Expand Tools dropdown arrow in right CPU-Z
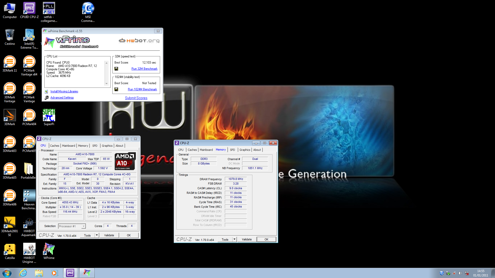The width and height of the screenshot is (495, 278). click(x=235, y=239)
